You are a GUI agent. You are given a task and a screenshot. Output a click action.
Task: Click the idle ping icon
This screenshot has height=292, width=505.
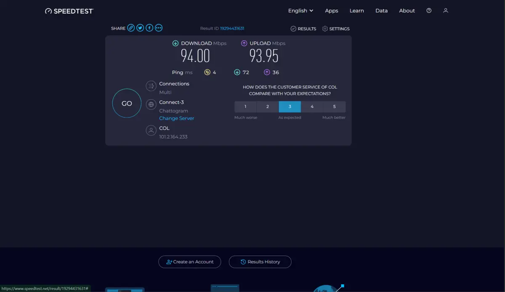pyautogui.click(x=207, y=72)
